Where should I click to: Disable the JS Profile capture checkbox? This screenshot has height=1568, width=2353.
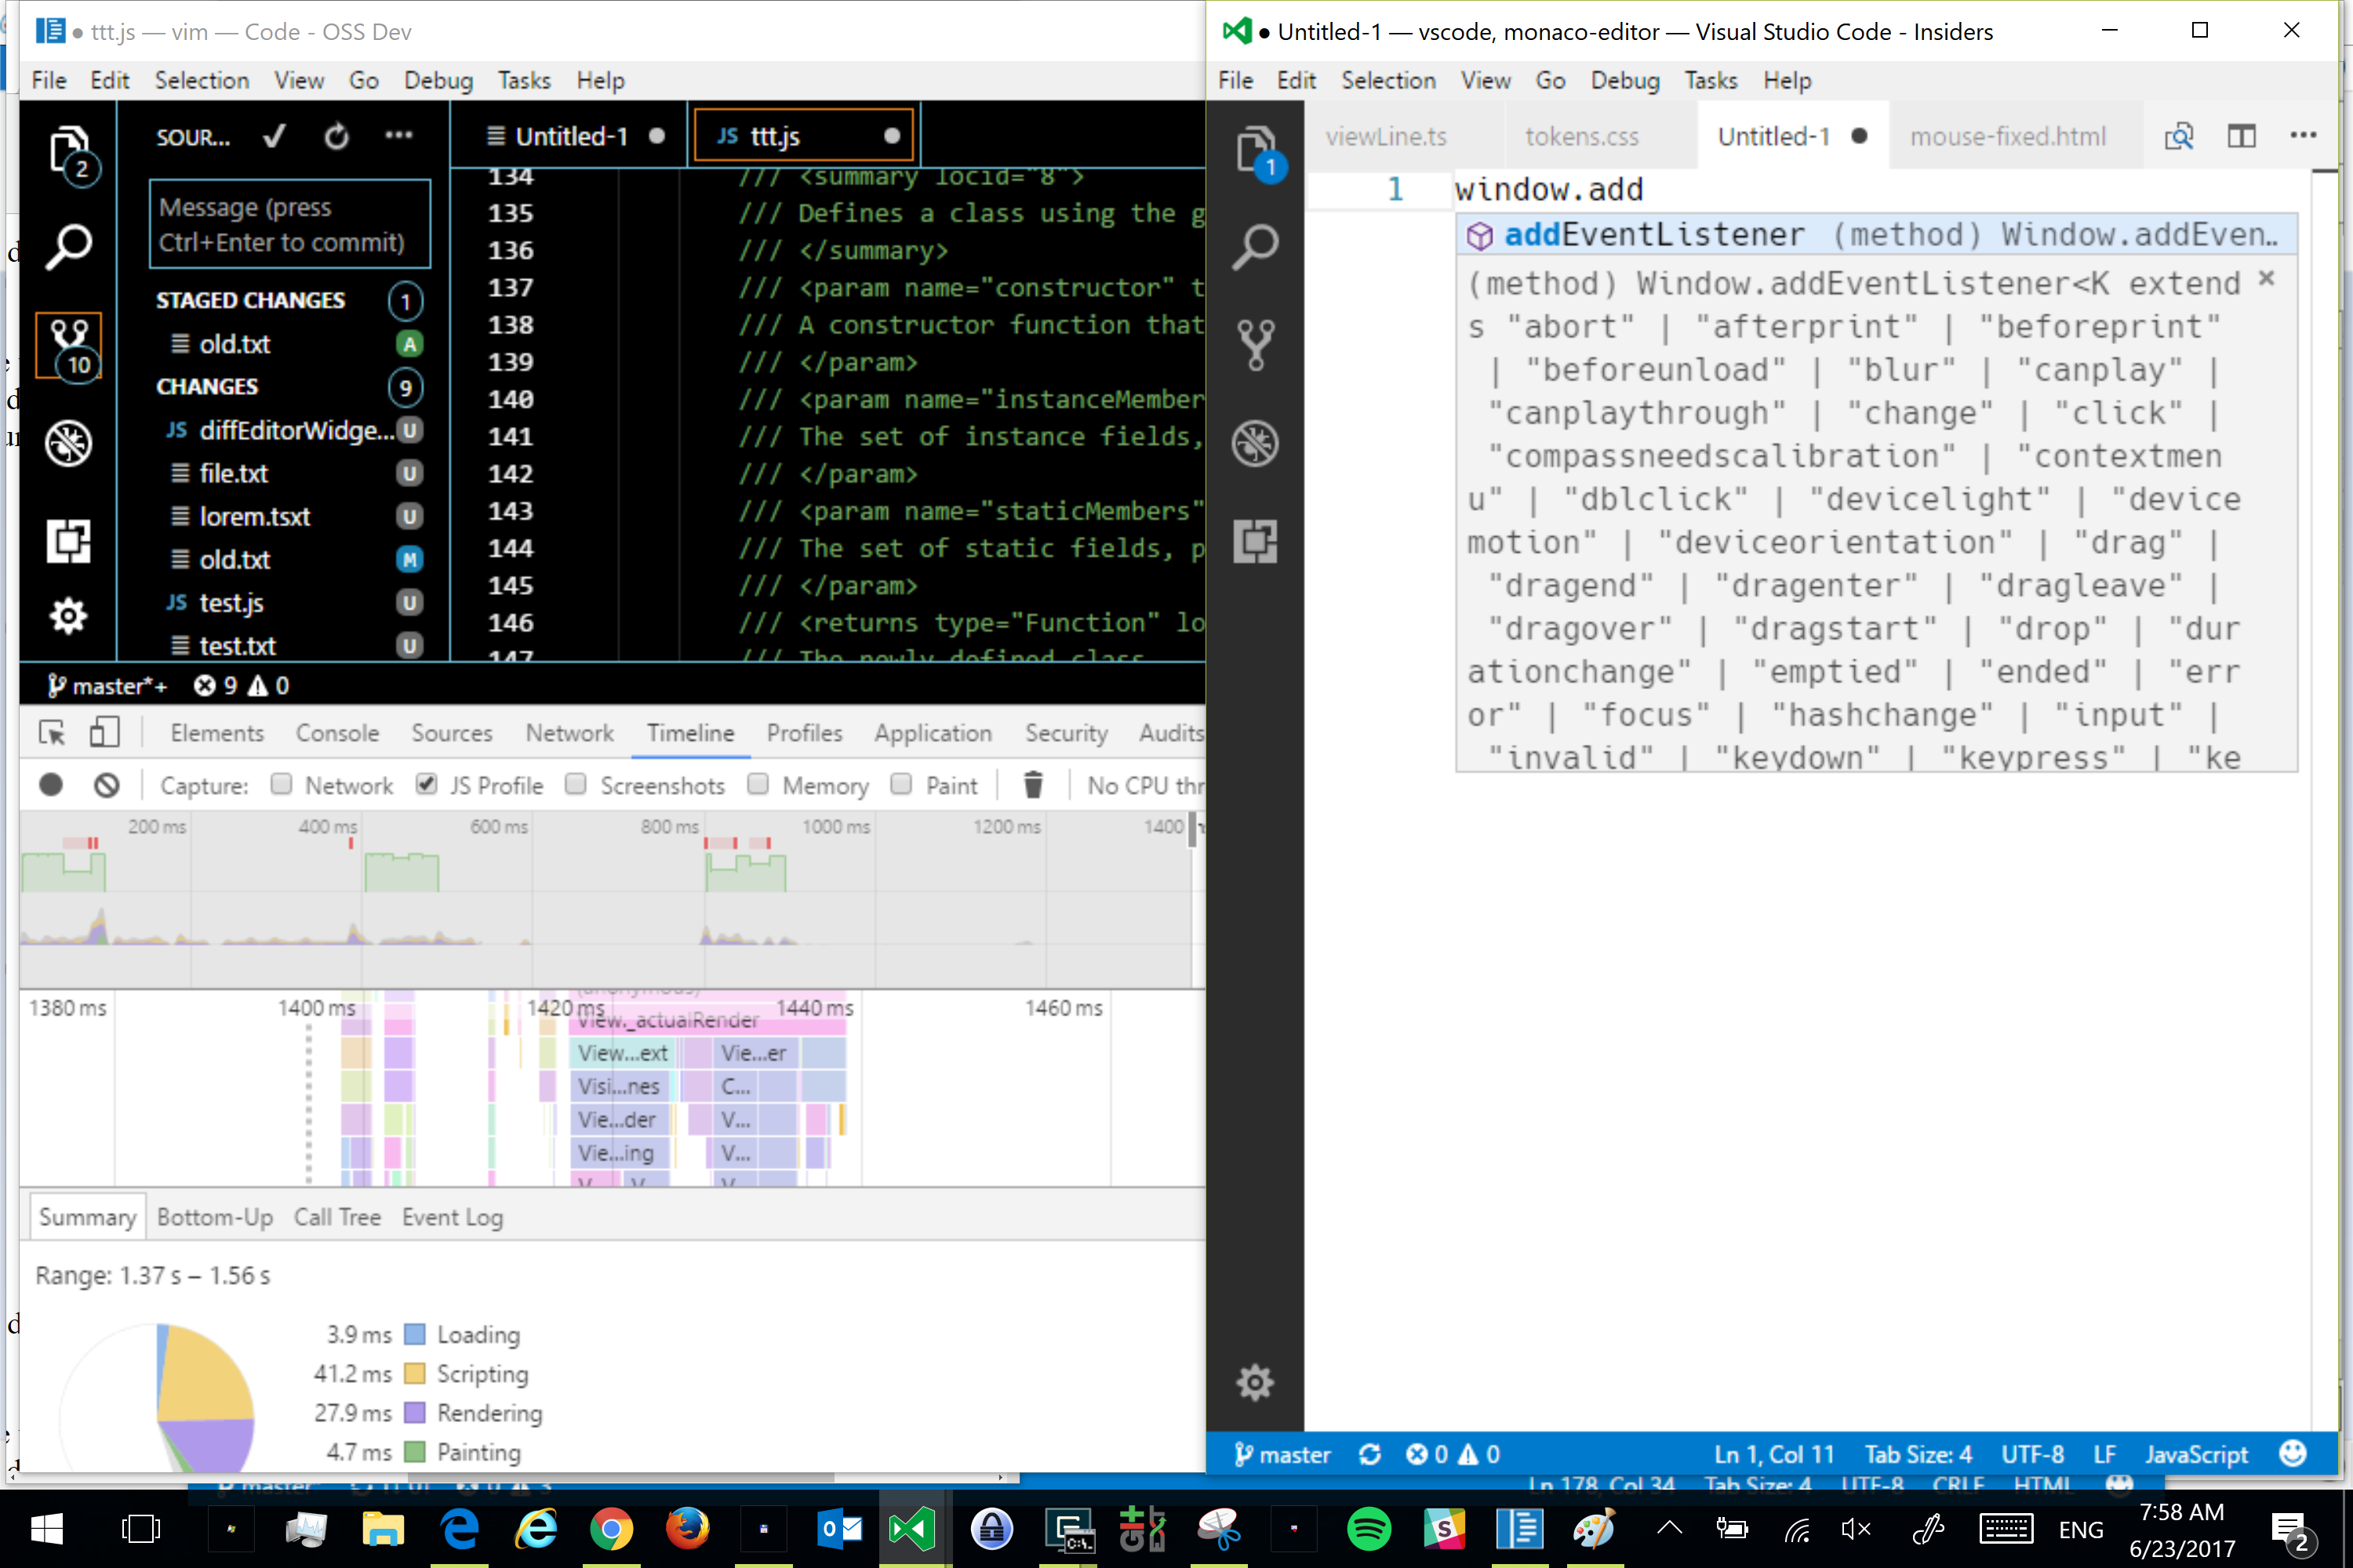[426, 785]
